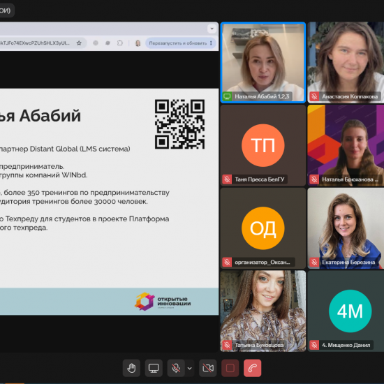
Task: Click the browser address bar URL
Action: [36, 43]
